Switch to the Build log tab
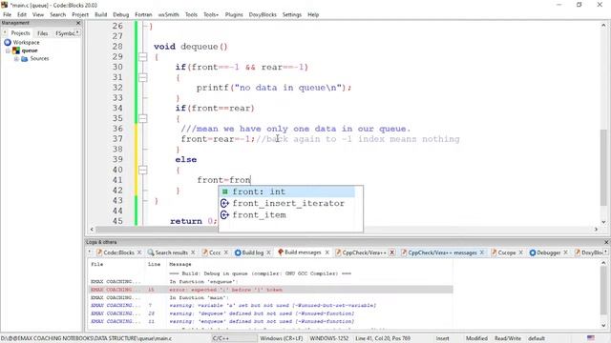 click(249, 252)
